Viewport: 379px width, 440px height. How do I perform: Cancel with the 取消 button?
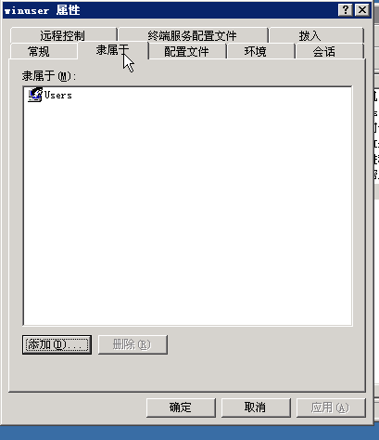pos(256,408)
